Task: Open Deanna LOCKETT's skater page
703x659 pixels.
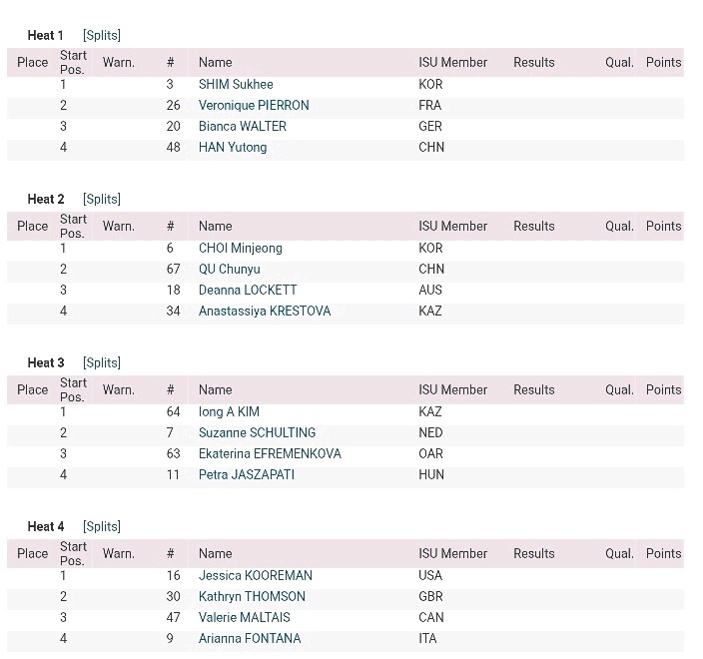Action: 248,290
